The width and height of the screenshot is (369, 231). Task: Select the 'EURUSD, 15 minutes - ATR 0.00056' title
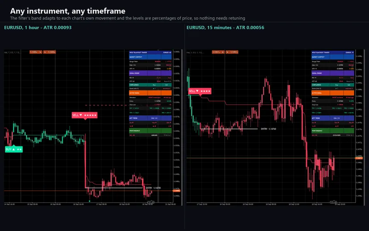pyautogui.click(x=225, y=28)
